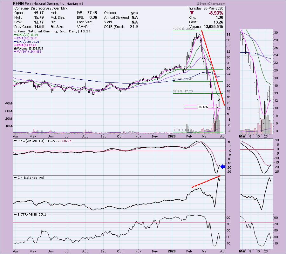Click the 2020 label on the bottom axis
Viewport: 286px width, 254px height.
(172, 251)
